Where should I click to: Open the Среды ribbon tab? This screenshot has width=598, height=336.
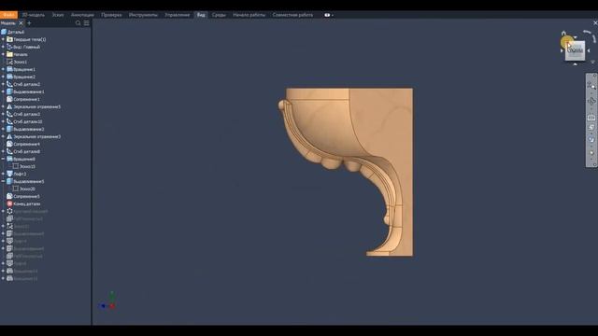coord(219,15)
